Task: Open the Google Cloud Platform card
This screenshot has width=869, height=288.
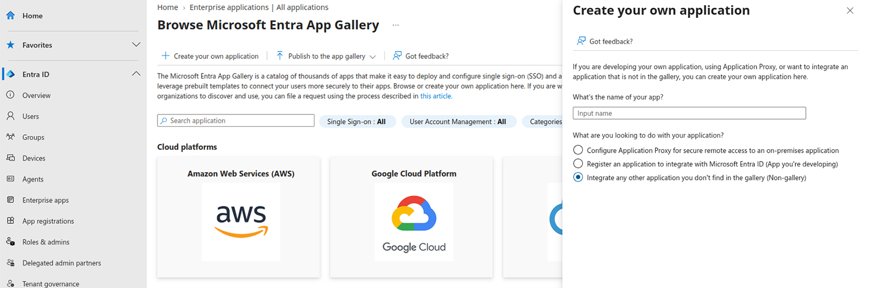Action: click(411, 216)
